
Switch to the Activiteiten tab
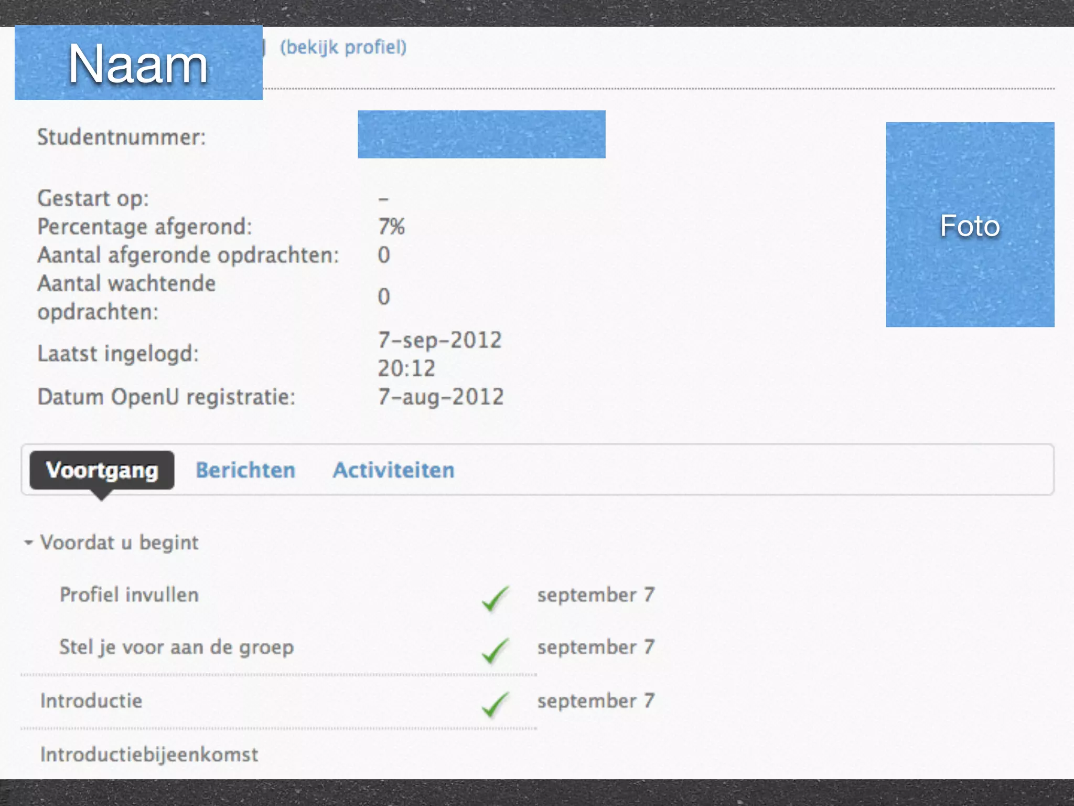pyautogui.click(x=393, y=470)
